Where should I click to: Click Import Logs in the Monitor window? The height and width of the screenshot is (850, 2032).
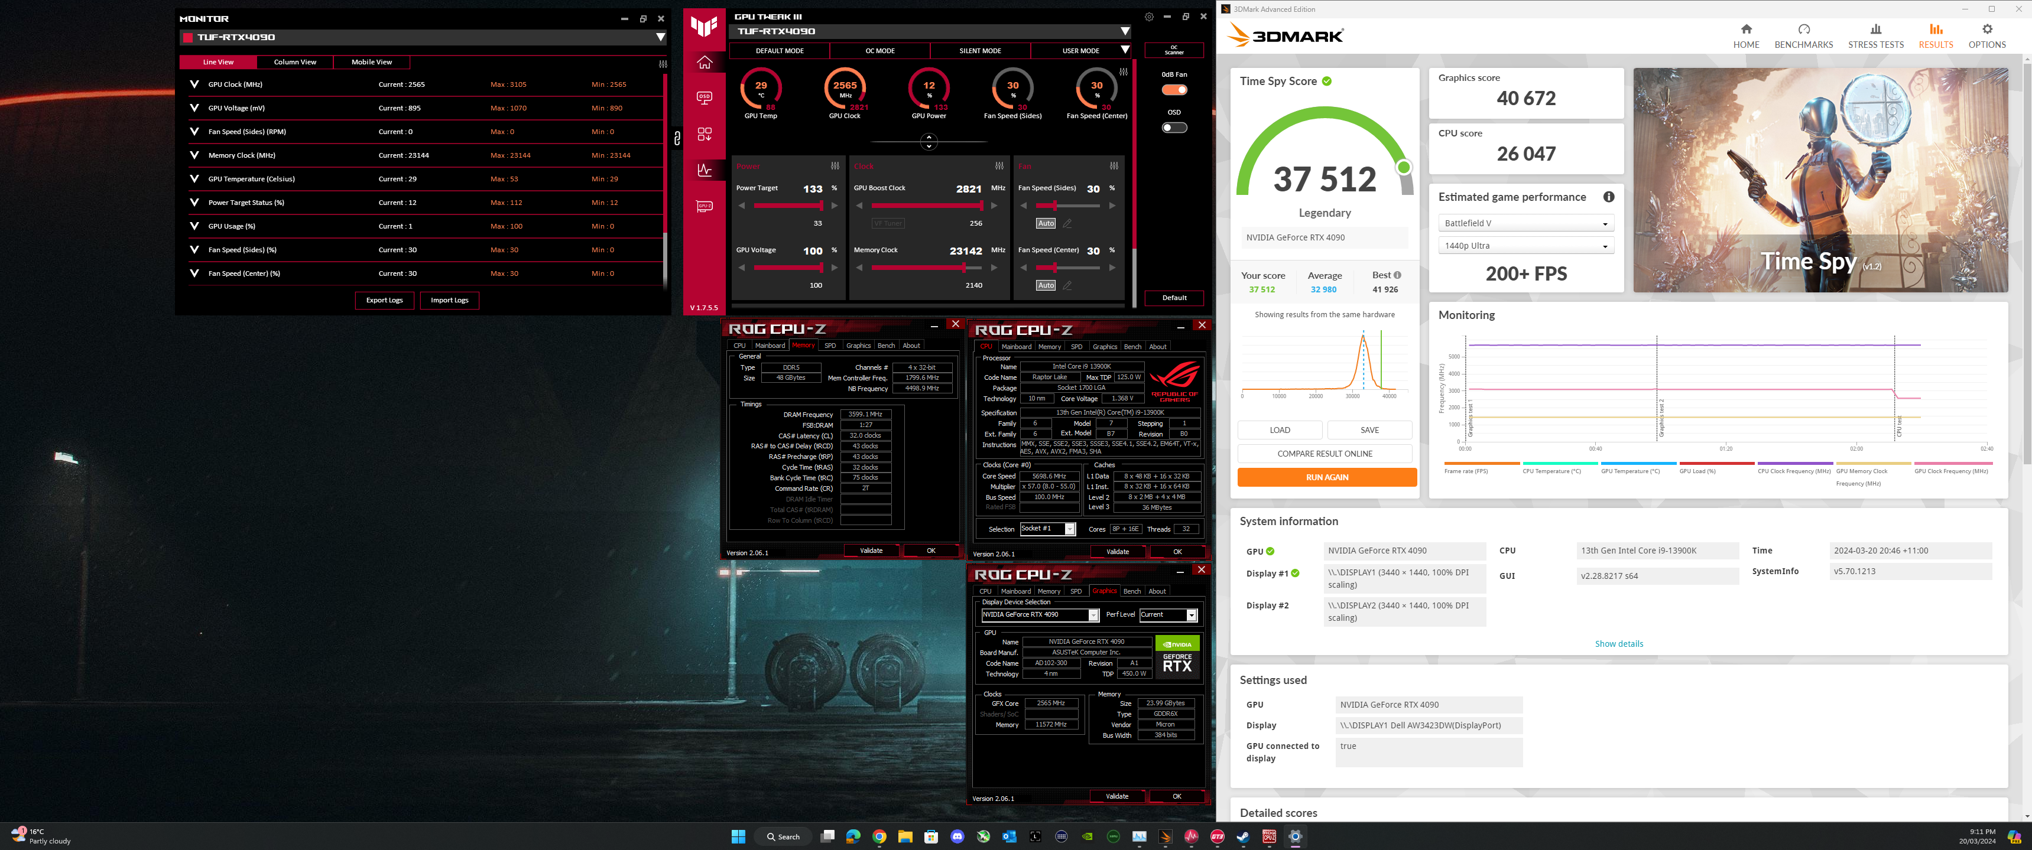coord(450,301)
